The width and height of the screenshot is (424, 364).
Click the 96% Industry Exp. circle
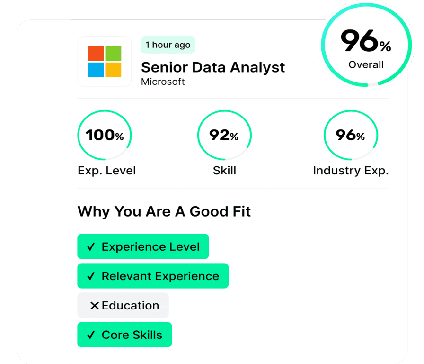[x=350, y=136]
